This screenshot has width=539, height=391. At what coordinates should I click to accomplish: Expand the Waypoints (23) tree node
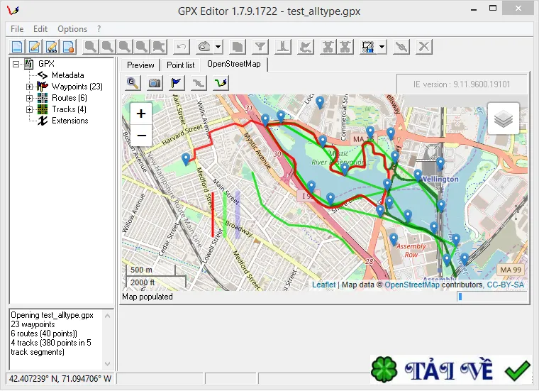point(30,87)
